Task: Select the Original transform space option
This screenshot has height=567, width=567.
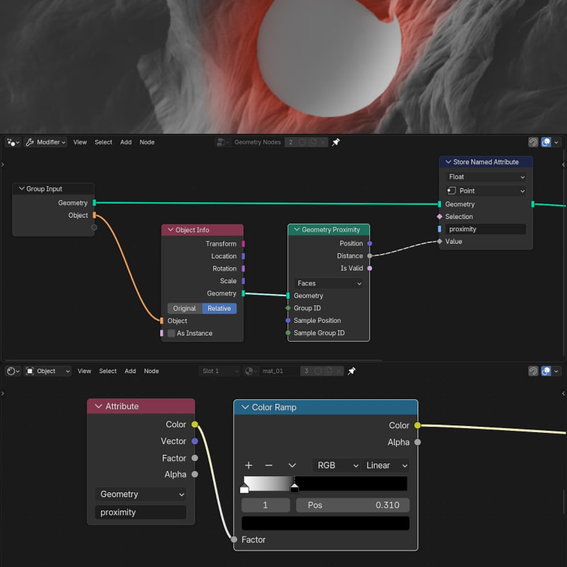Action: pos(184,308)
